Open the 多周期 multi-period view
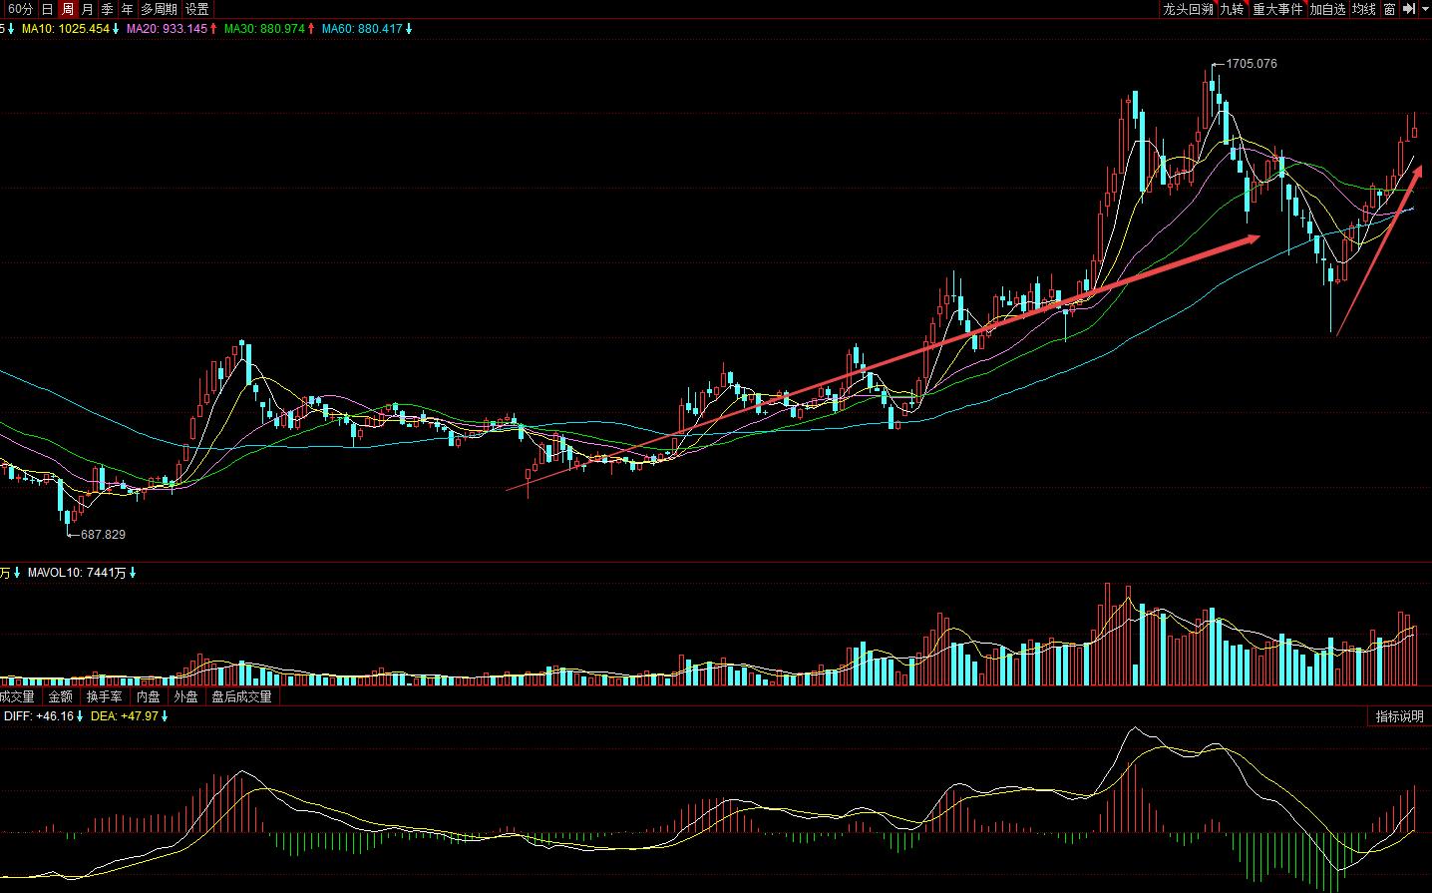 click(160, 9)
